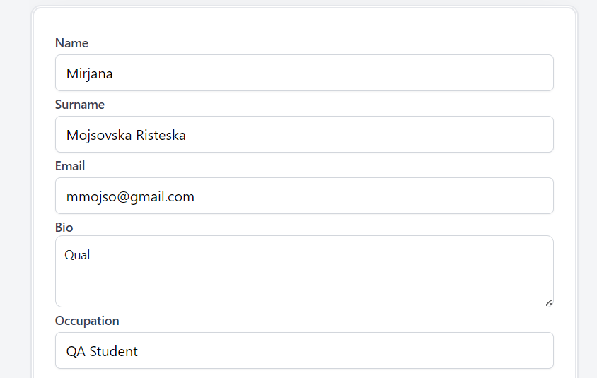Focus the Email input field
Viewport: 597px width, 378px height.
304,196
